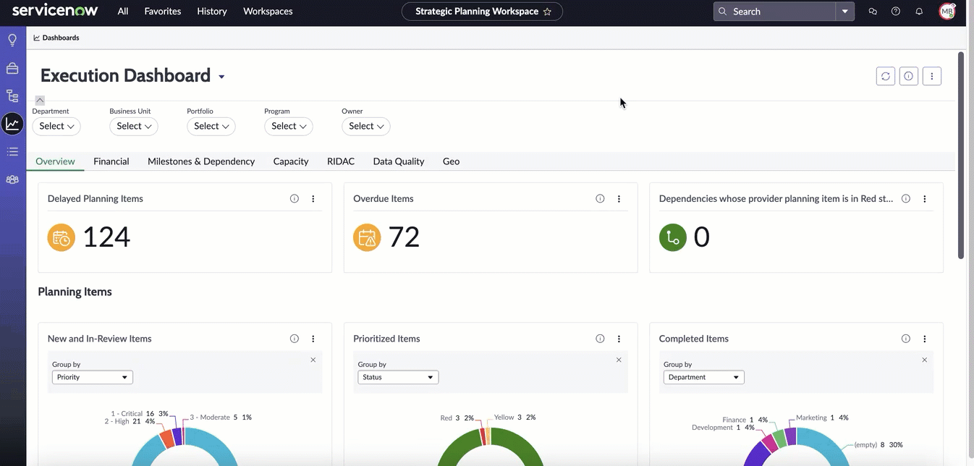Open the team people icon in sidebar
Image resolution: width=974 pixels, height=466 pixels.
(12, 179)
